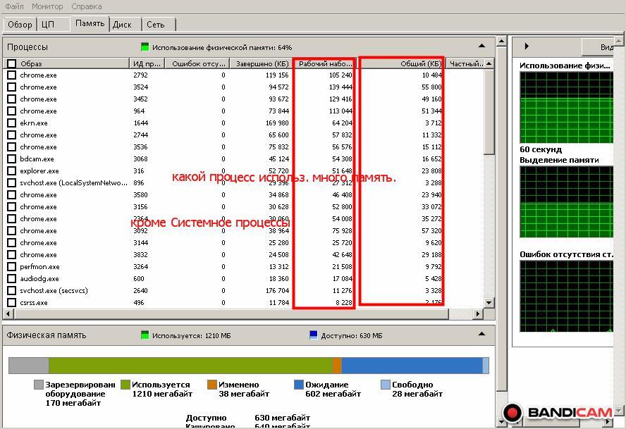Open the Монитор menu
Viewport: 626px width, 429px height.
[47, 6]
